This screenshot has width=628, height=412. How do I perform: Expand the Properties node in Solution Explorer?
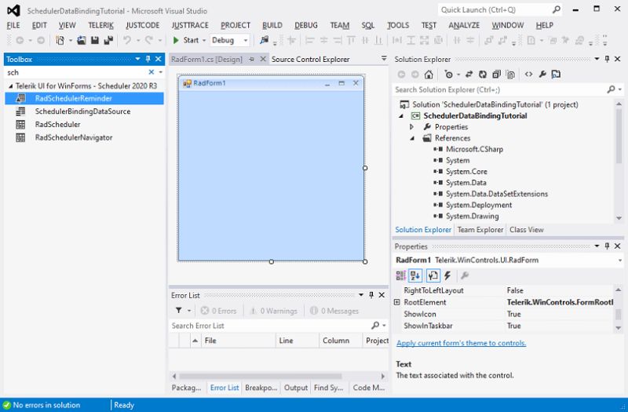[x=411, y=127]
